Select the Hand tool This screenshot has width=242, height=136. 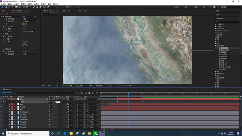[x=6, y=7]
